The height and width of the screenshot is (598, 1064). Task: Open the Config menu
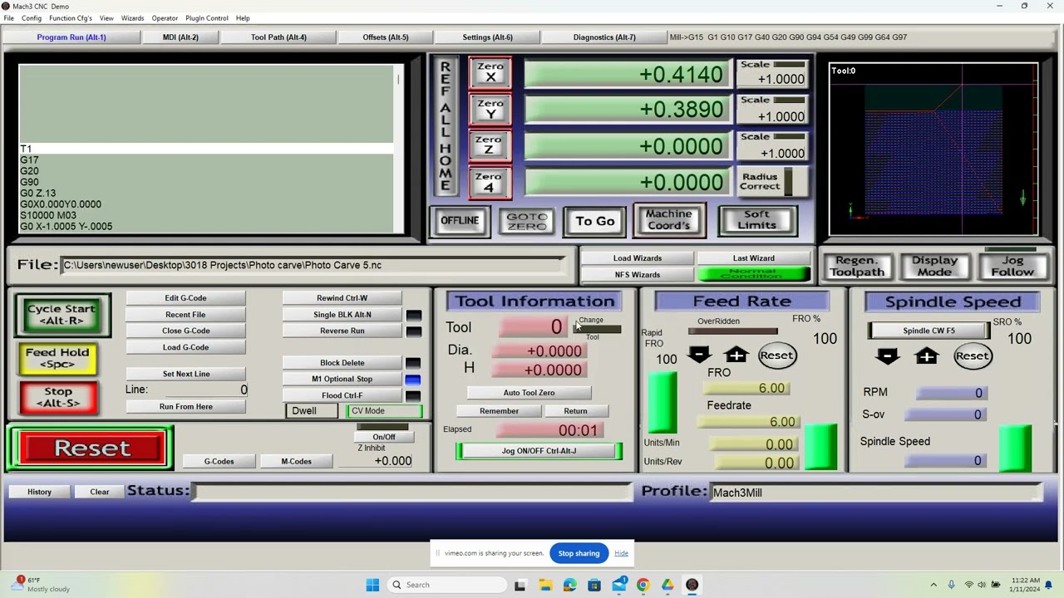[x=32, y=18]
